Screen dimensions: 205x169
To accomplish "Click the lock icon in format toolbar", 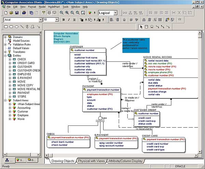I will [124, 20].
